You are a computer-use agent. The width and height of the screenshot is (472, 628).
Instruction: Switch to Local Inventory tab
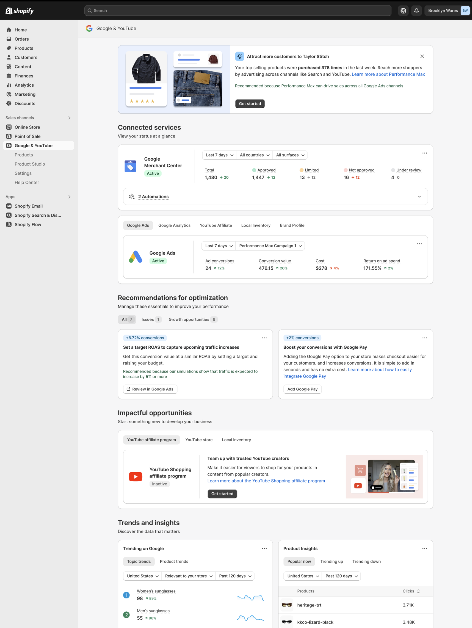point(256,226)
